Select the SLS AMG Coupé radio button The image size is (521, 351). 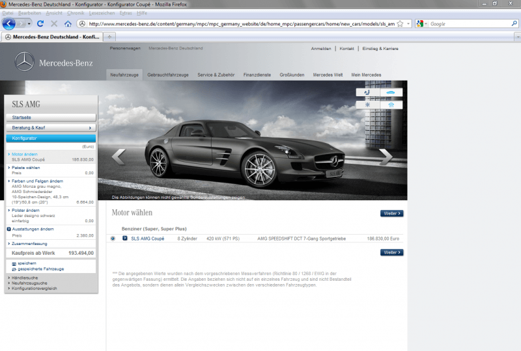(113, 239)
